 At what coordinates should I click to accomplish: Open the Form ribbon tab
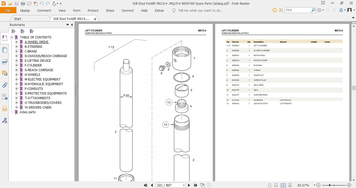click(77, 10)
